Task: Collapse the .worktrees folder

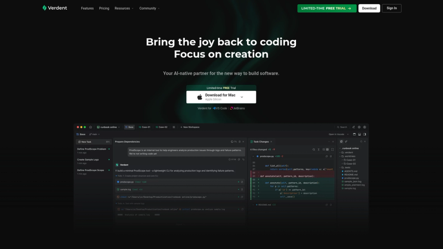Action: [340, 156]
